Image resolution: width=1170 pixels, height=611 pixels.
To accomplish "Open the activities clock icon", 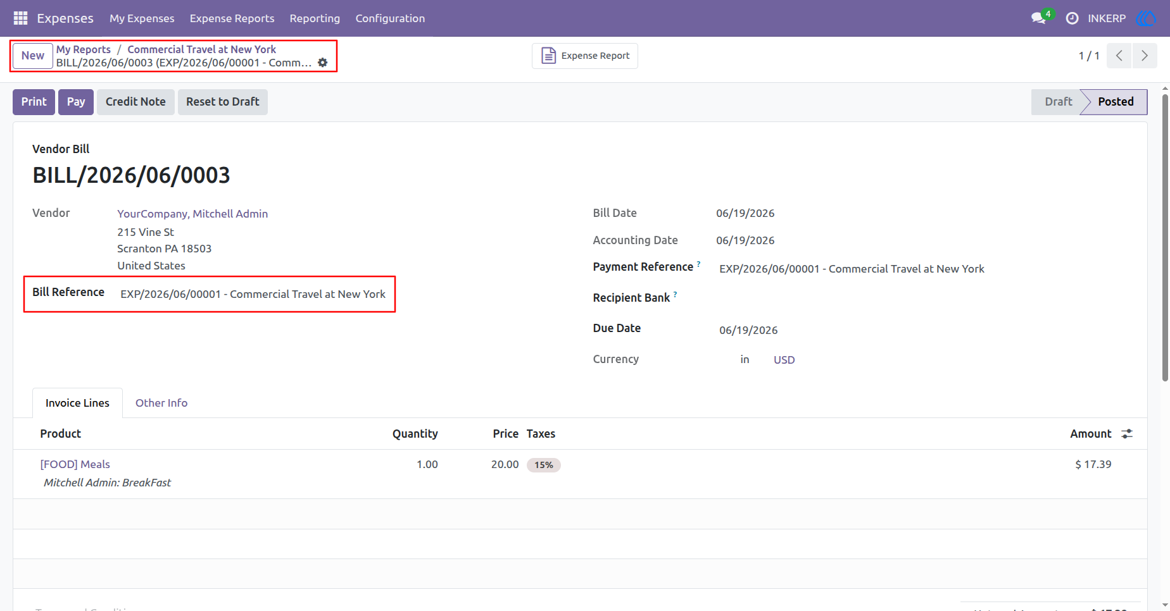I will point(1072,18).
